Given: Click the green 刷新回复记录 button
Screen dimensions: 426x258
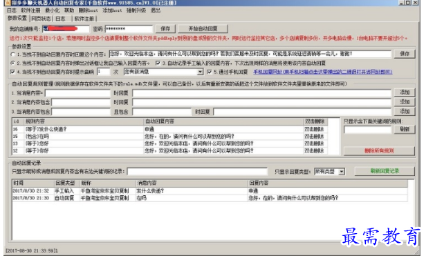Looking at the screenshot, I should [385, 171].
